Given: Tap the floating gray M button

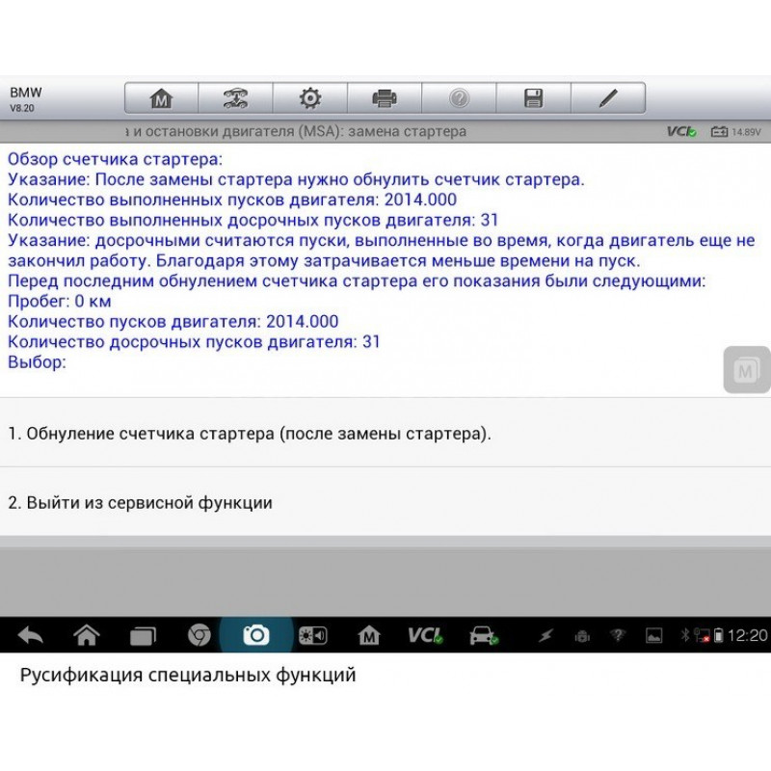Looking at the screenshot, I should 746,370.
